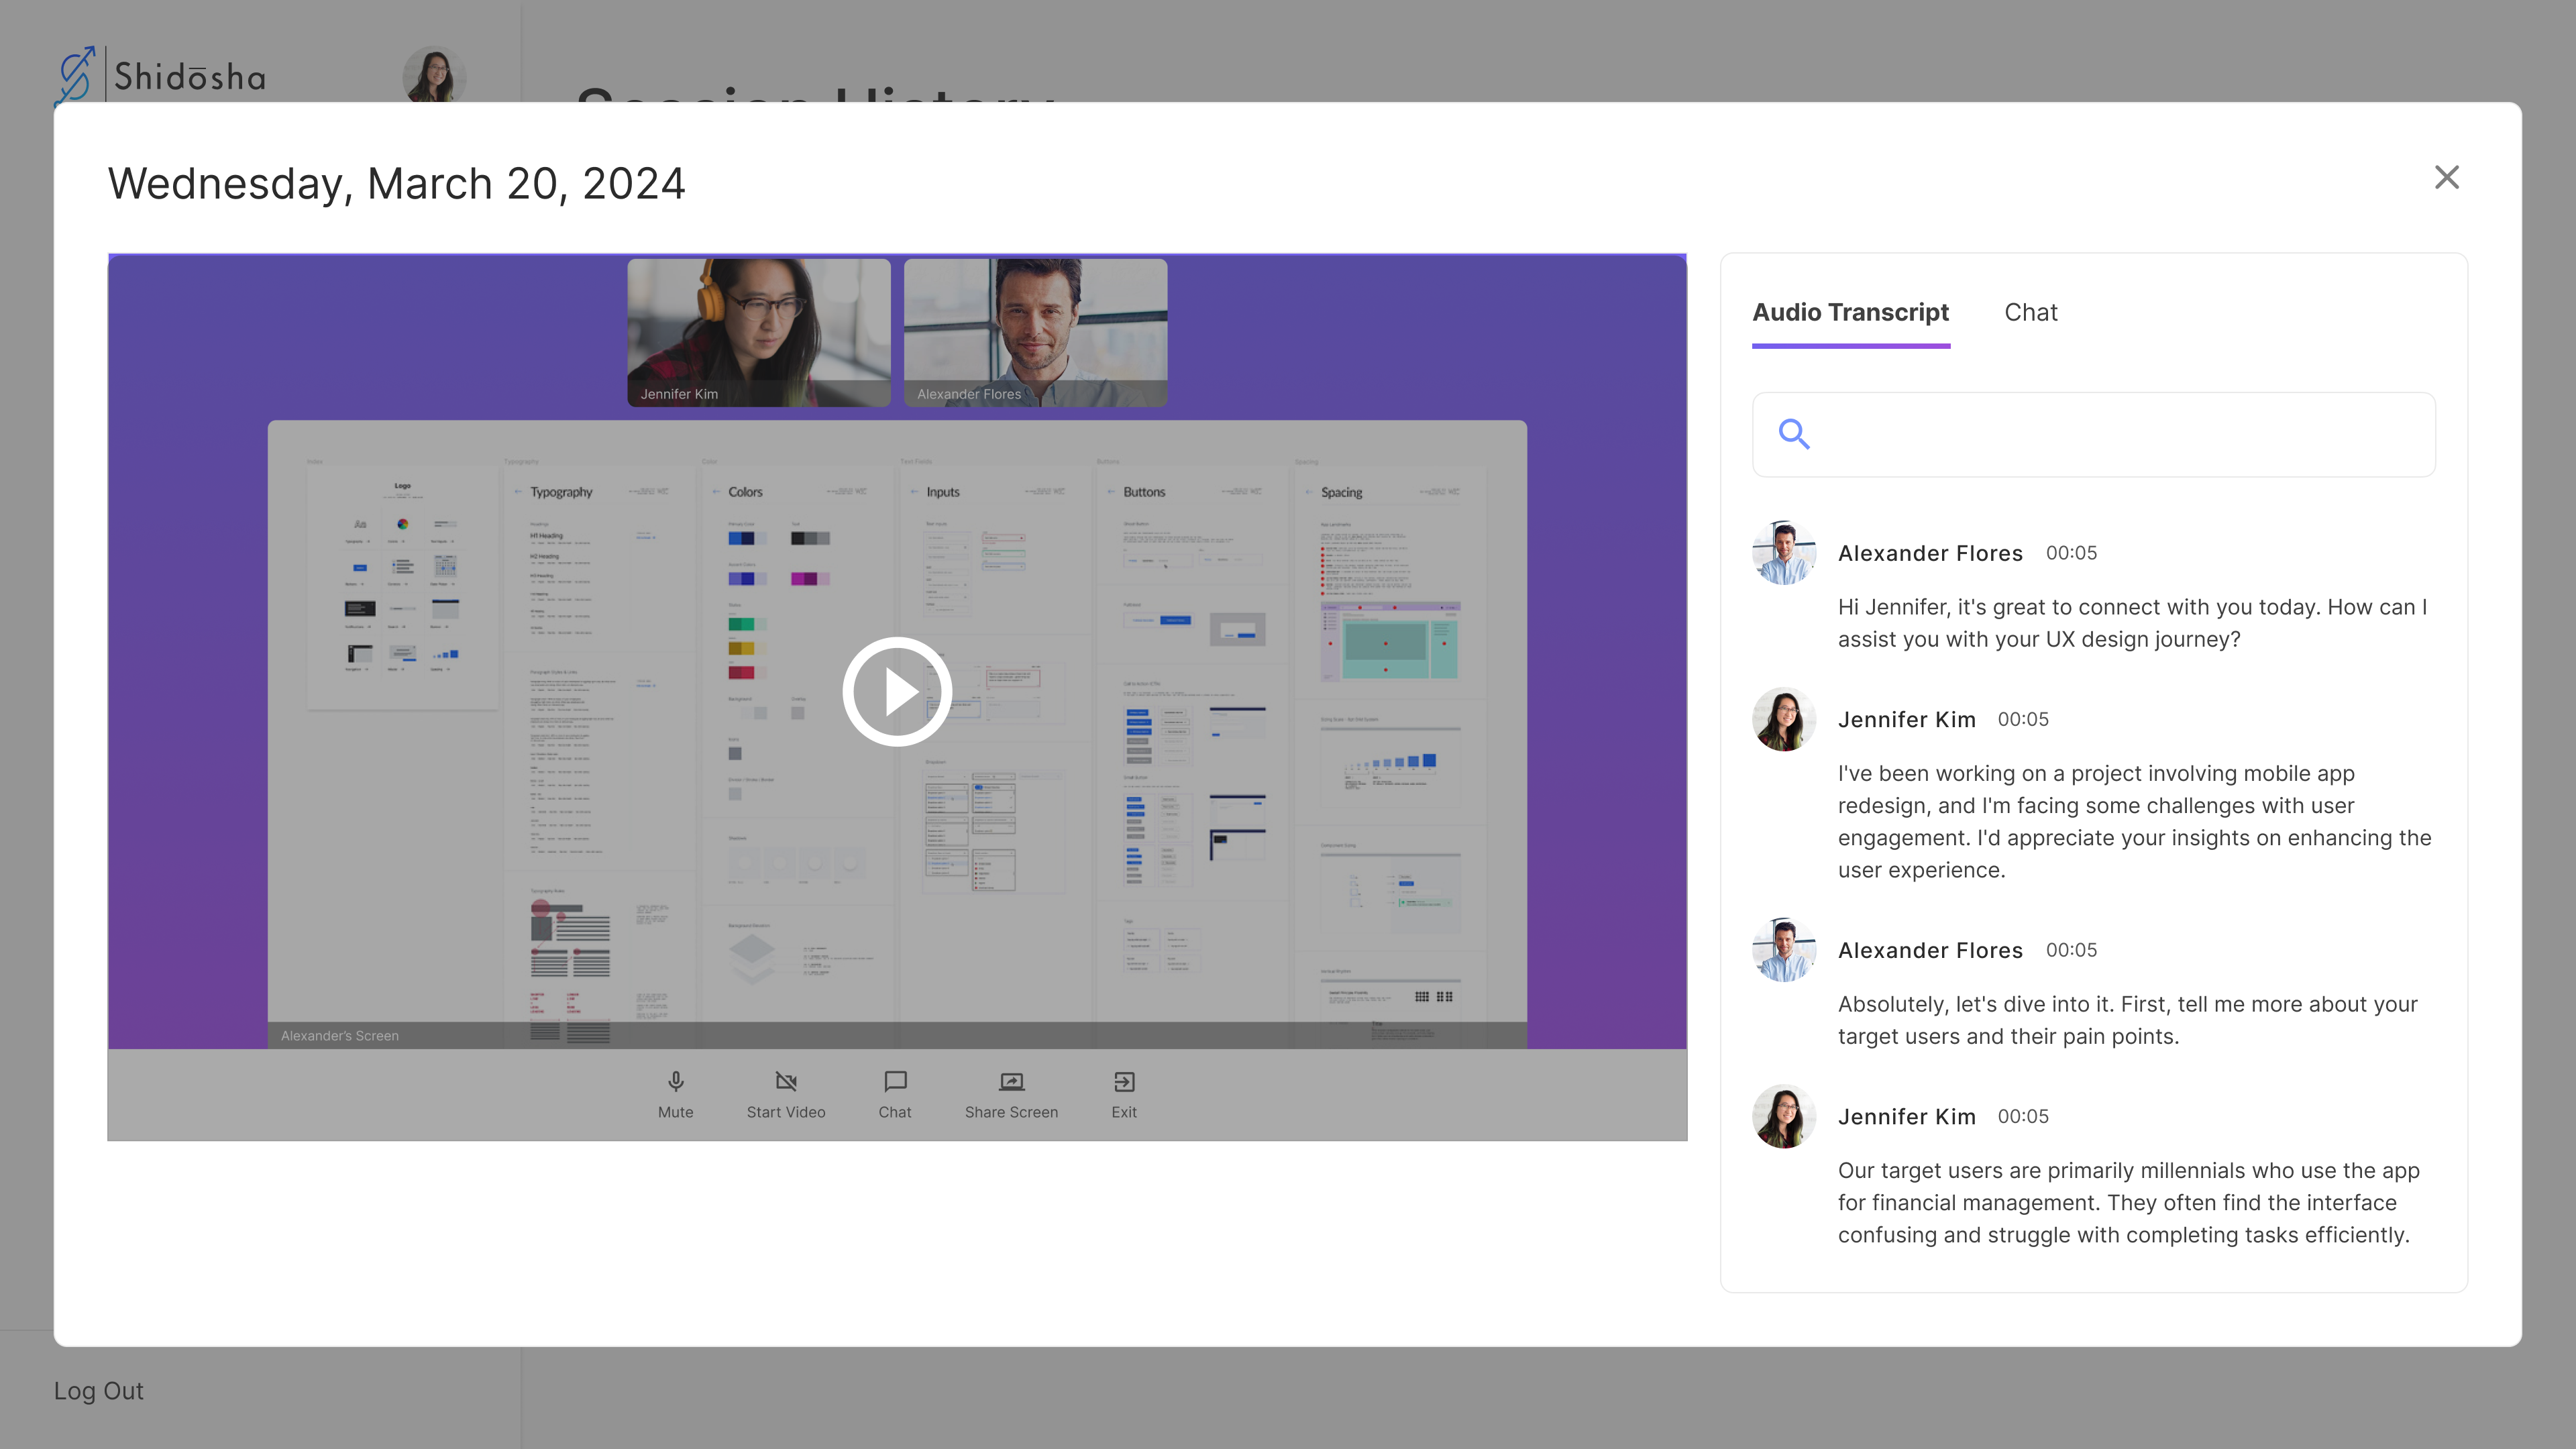This screenshot has width=2576, height=1449.
Task: Open Chat from the video toolbar
Action: tap(895, 1082)
